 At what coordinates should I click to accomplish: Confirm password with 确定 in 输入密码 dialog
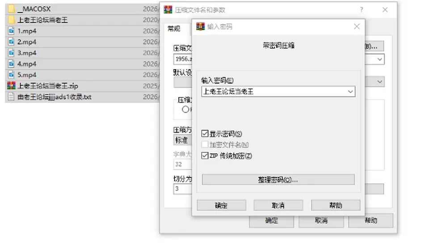(221, 205)
